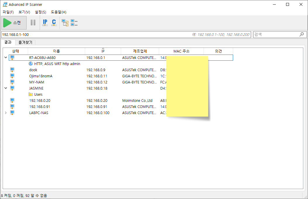Viewport: 308px width, 199px height.
Task: Sort by the IP column header
Action: point(103,51)
